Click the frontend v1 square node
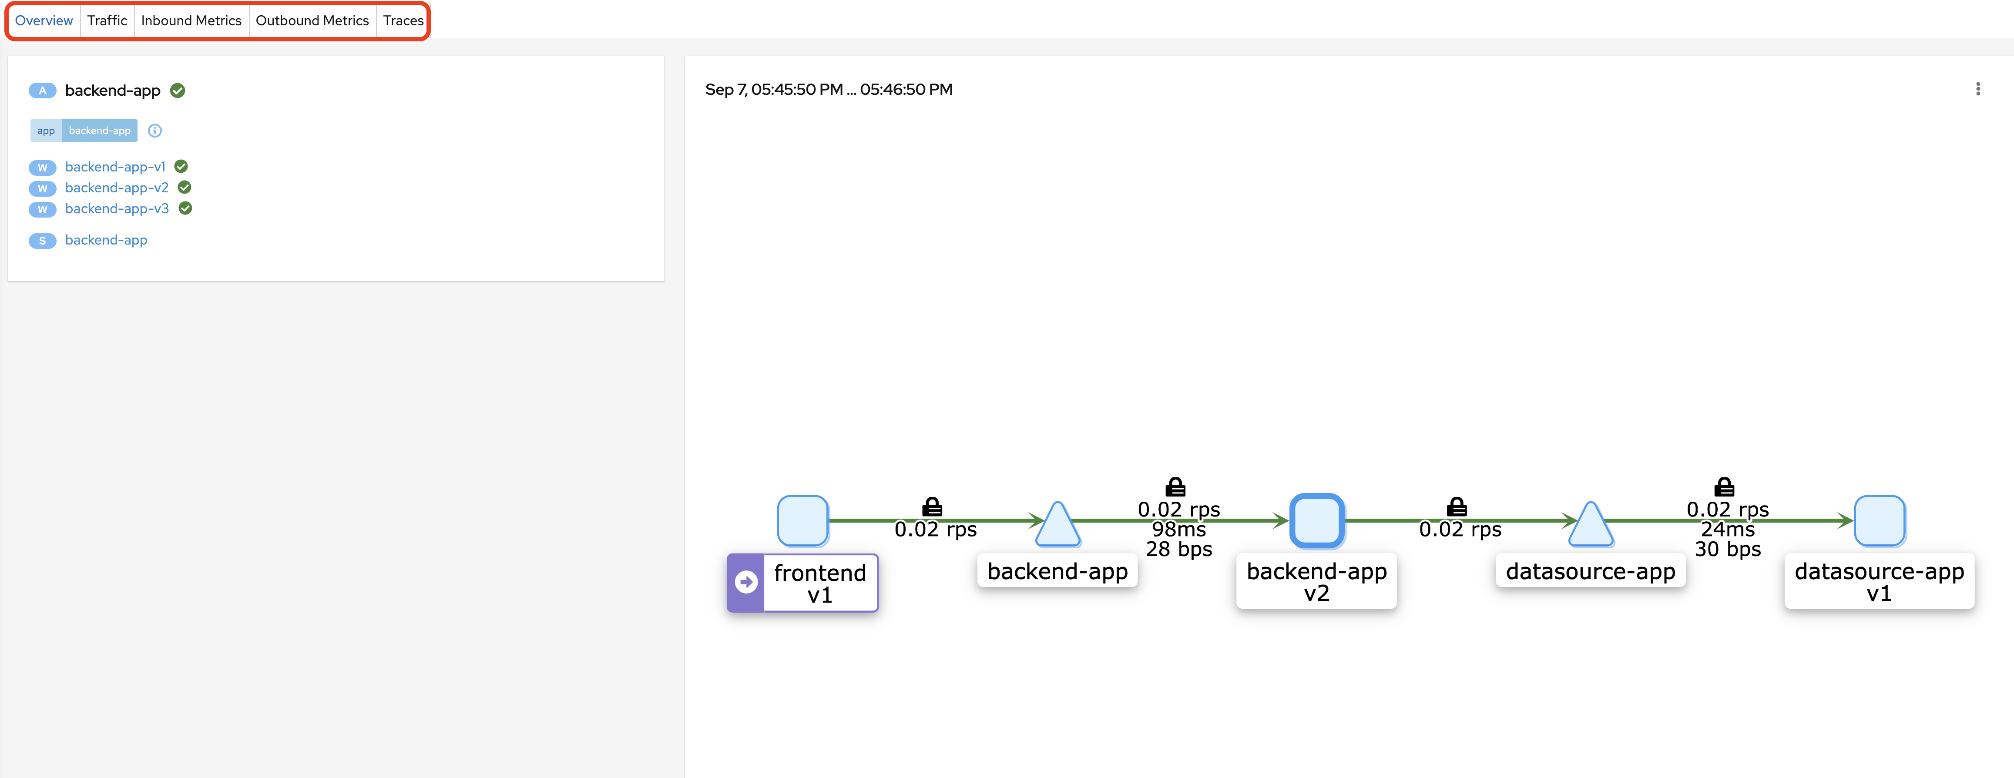 coord(802,520)
